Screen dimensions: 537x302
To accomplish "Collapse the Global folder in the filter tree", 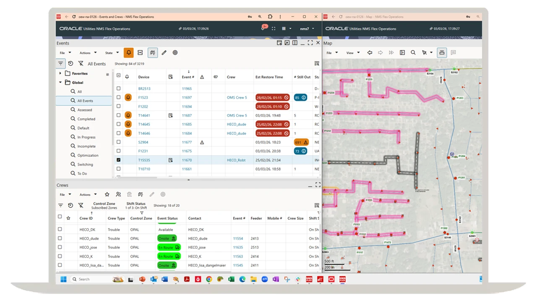I will click(x=60, y=82).
